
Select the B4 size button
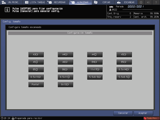[95, 62]
